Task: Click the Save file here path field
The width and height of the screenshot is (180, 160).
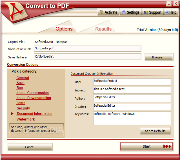Action: (88, 57)
